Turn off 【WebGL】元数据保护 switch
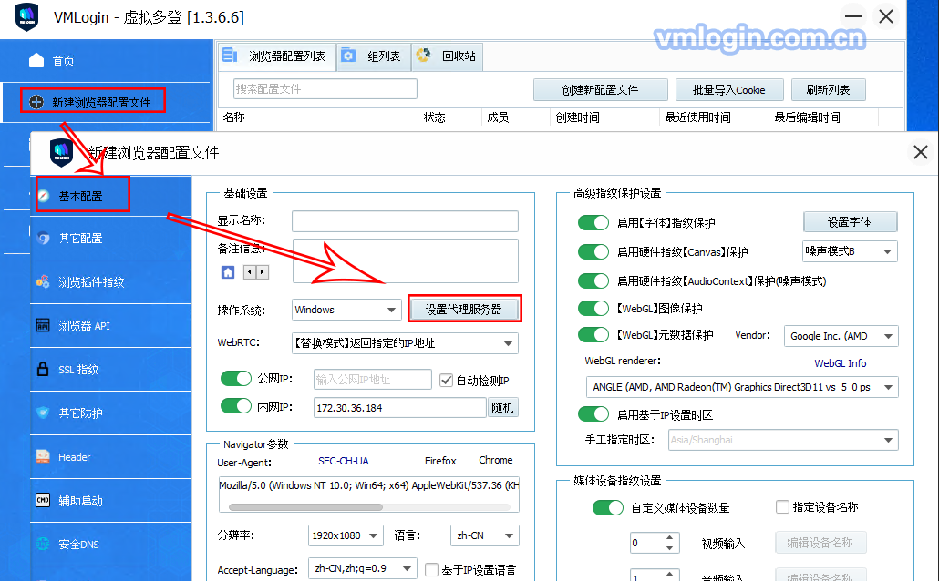The image size is (939, 581). pyautogui.click(x=593, y=334)
